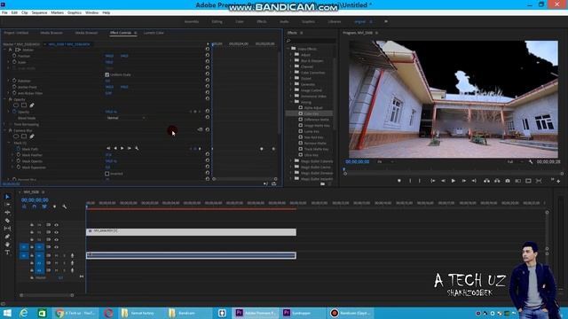Select the Slip tool
The height and width of the screenshot is (319, 568).
7,229
